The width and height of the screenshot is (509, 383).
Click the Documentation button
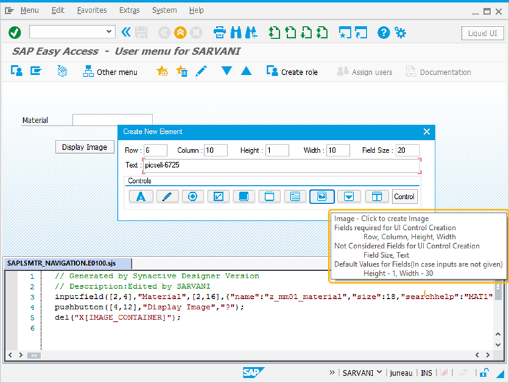(x=438, y=72)
